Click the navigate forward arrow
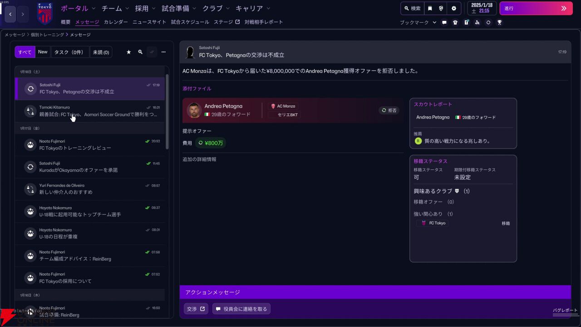The height and width of the screenshot is (327, 581). (23, 14)
